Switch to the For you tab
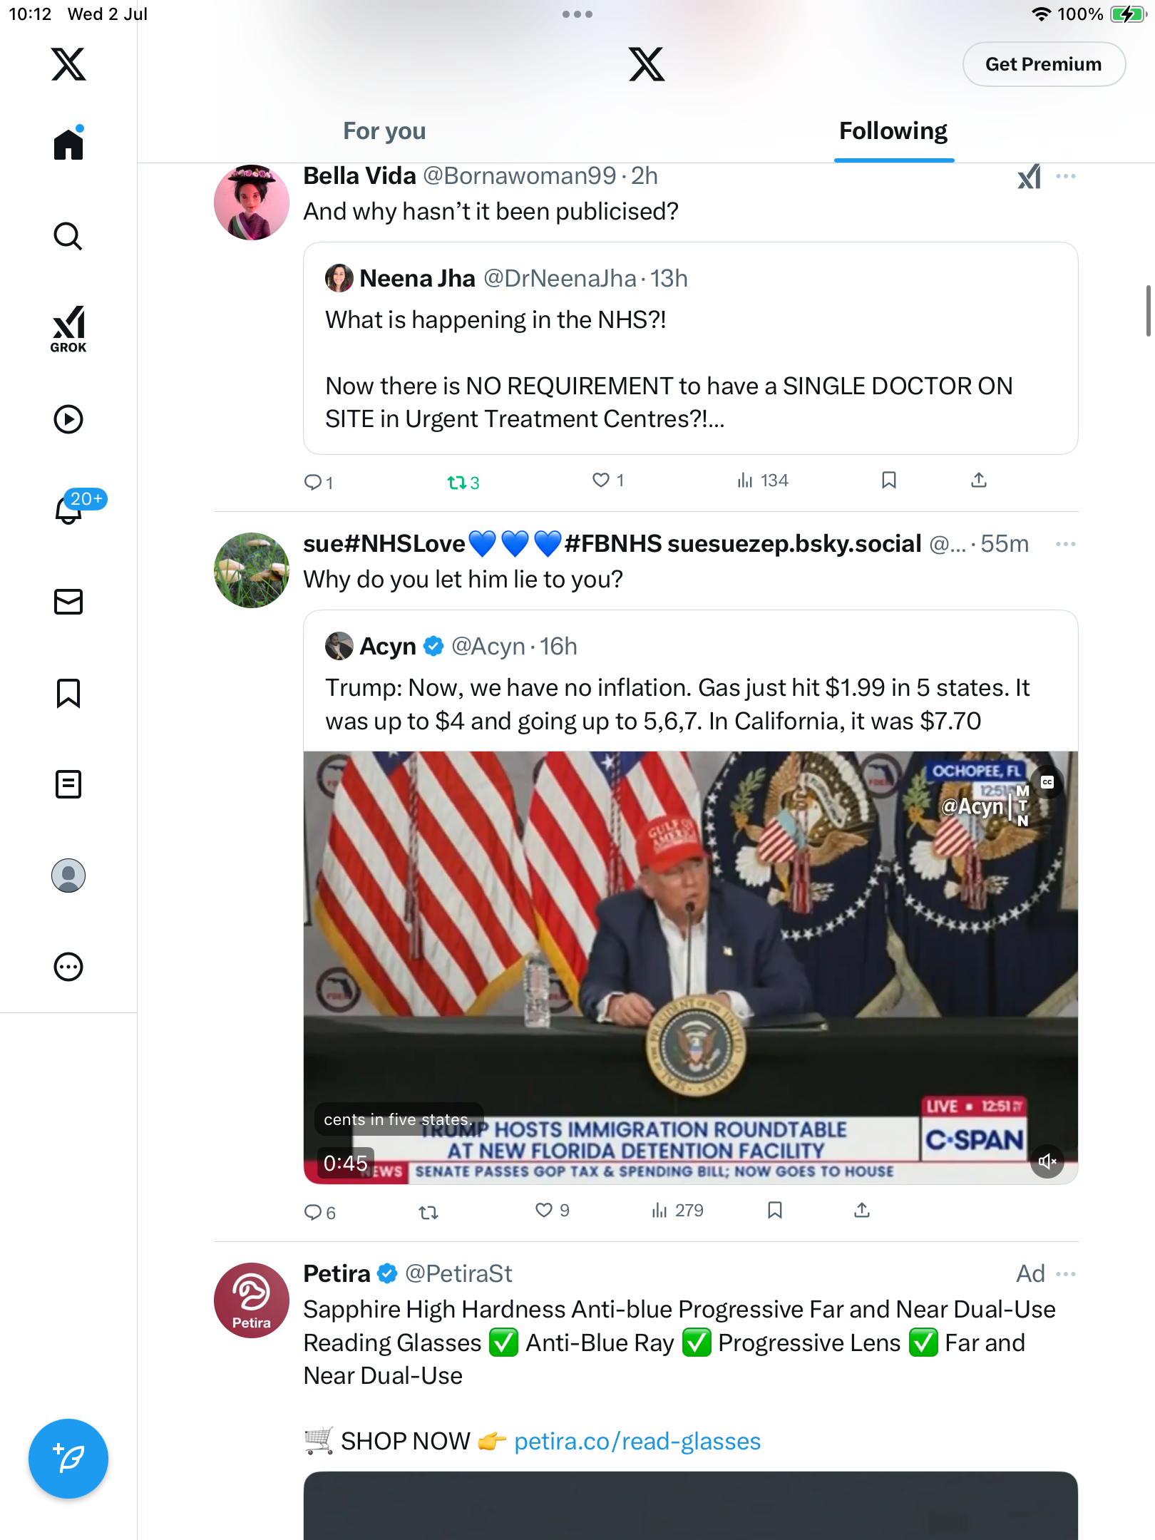 (x=384, y=131)
